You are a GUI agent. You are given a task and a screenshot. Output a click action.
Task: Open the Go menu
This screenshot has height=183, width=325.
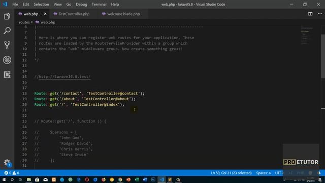69,4
